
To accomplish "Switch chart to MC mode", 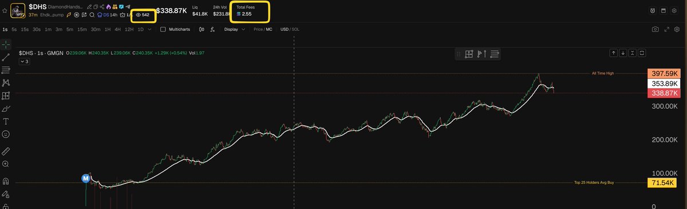I will point(269,29).
